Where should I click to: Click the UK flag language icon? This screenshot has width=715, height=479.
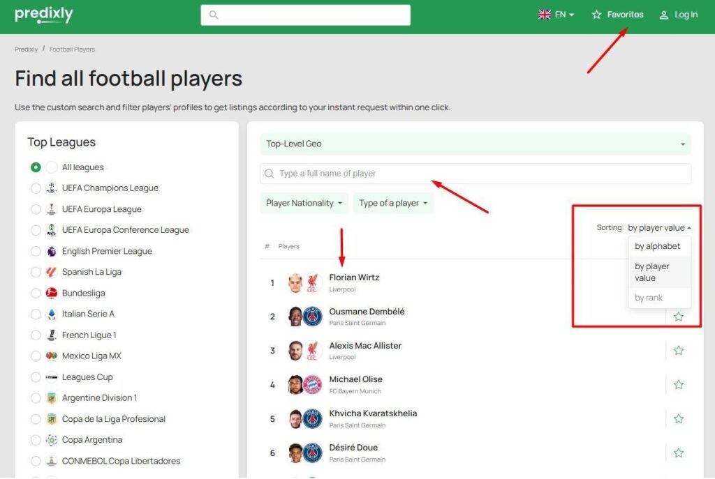pyautogui.click(x=545, y=15)
